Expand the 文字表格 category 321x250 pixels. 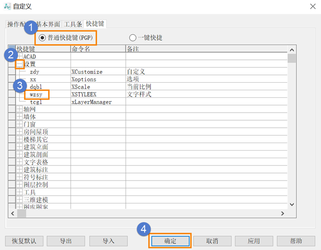pos(20,162)
